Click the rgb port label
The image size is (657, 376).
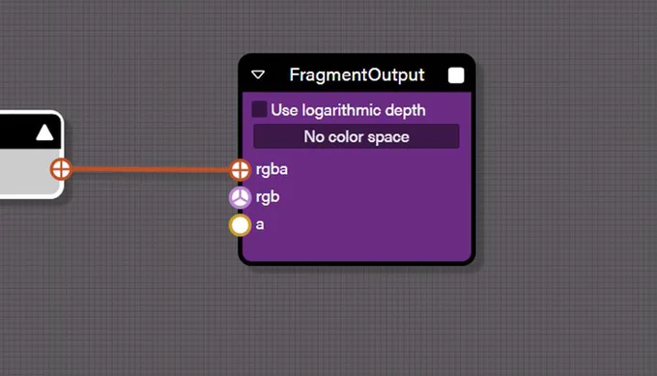coord(268,197)
